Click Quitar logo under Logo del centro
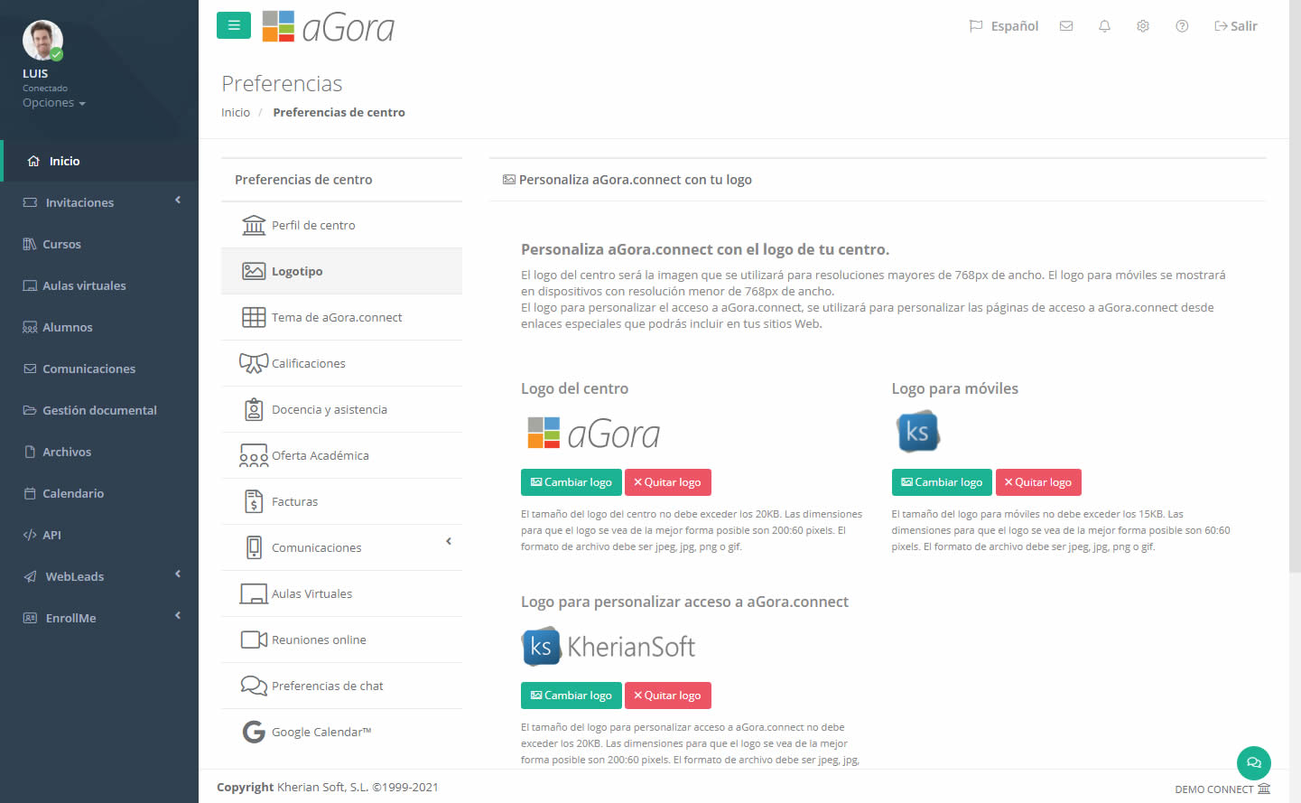The height and width of the screenshot is (803, 1301). pos(668,482)
